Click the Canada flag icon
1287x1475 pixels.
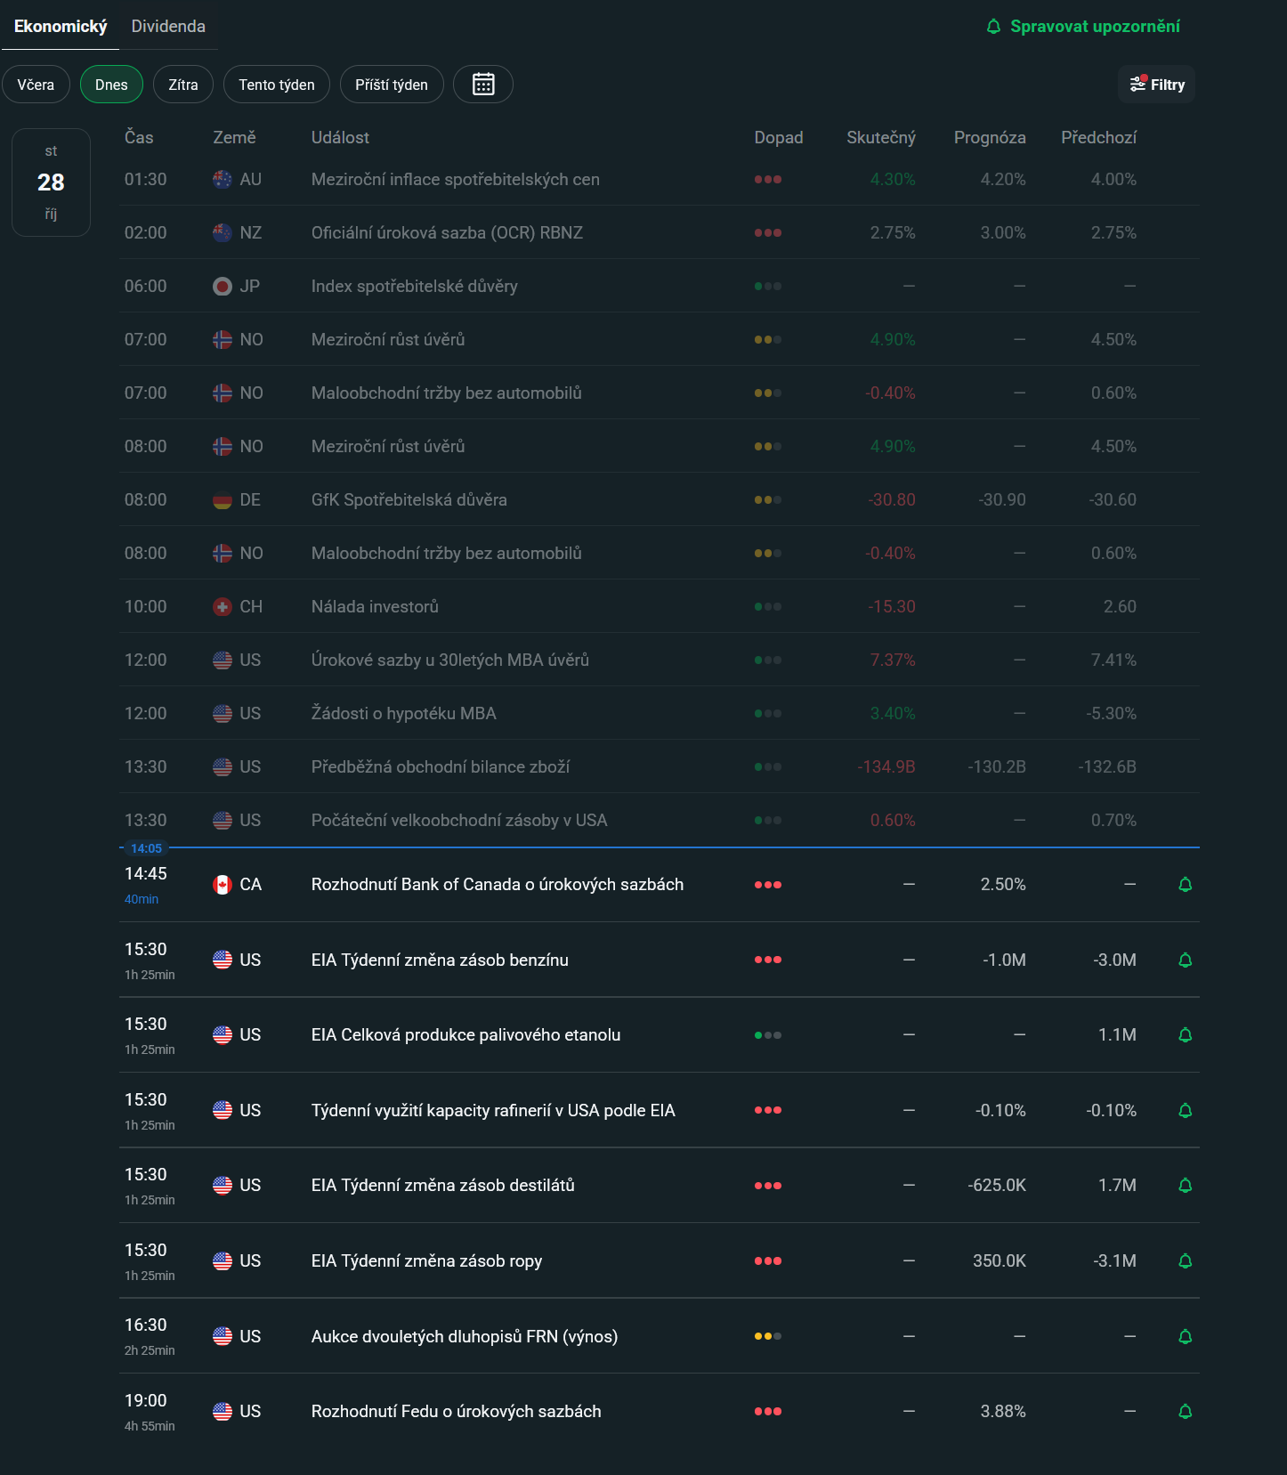pyautogui.click(x=223, y=885)
